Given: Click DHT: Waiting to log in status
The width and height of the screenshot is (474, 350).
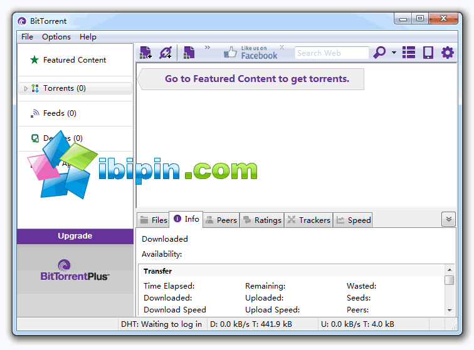Looking at the screenshot, I should point(161,324).
